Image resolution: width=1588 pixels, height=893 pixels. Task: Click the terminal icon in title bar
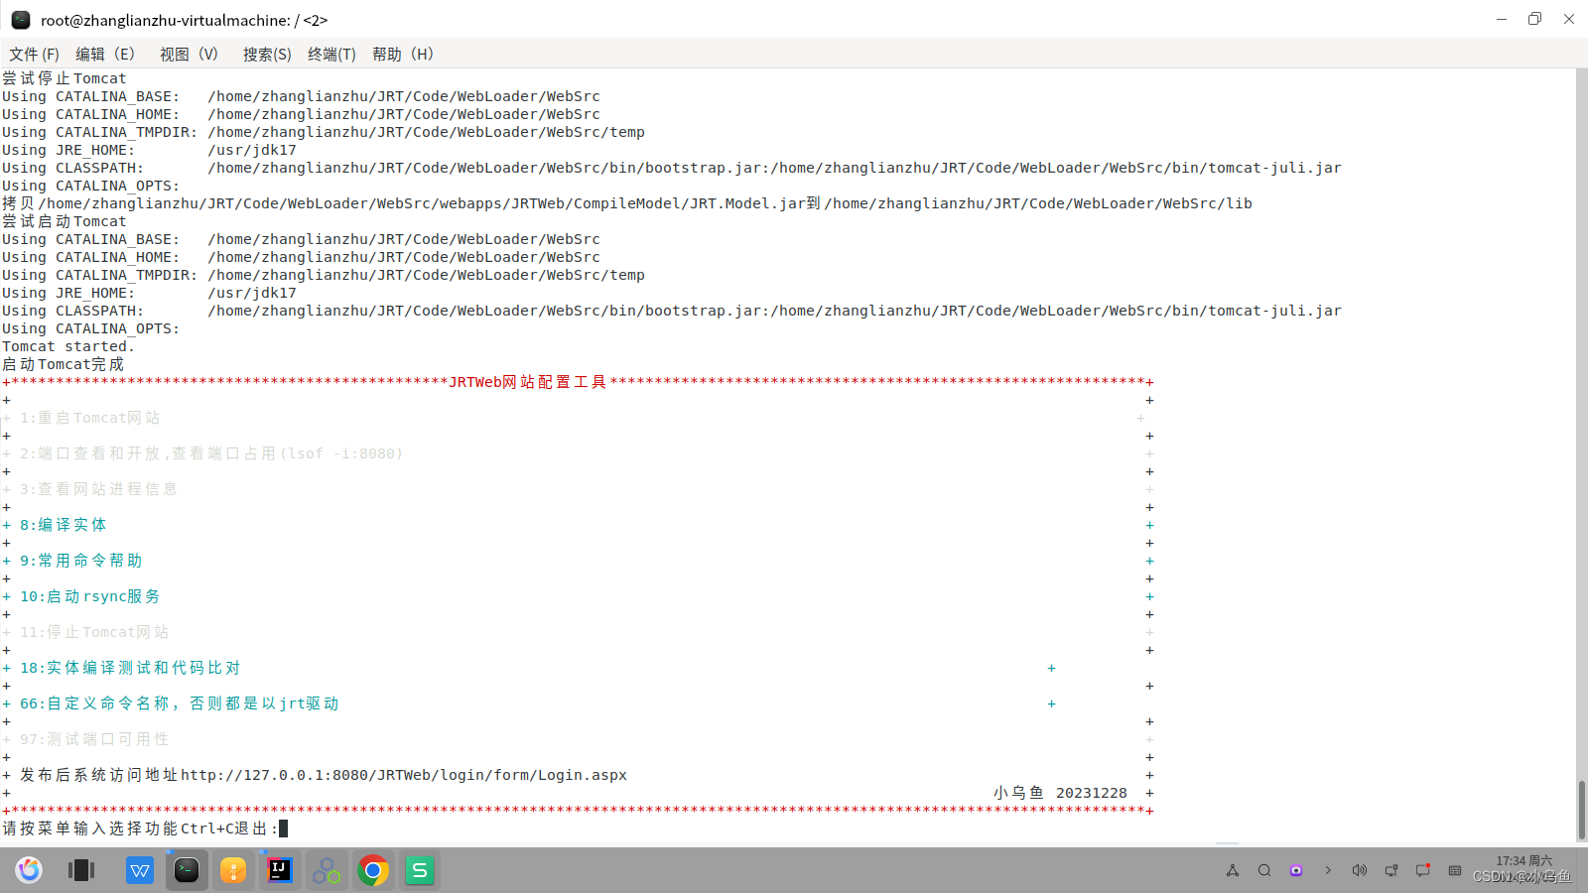coord(20,20)
